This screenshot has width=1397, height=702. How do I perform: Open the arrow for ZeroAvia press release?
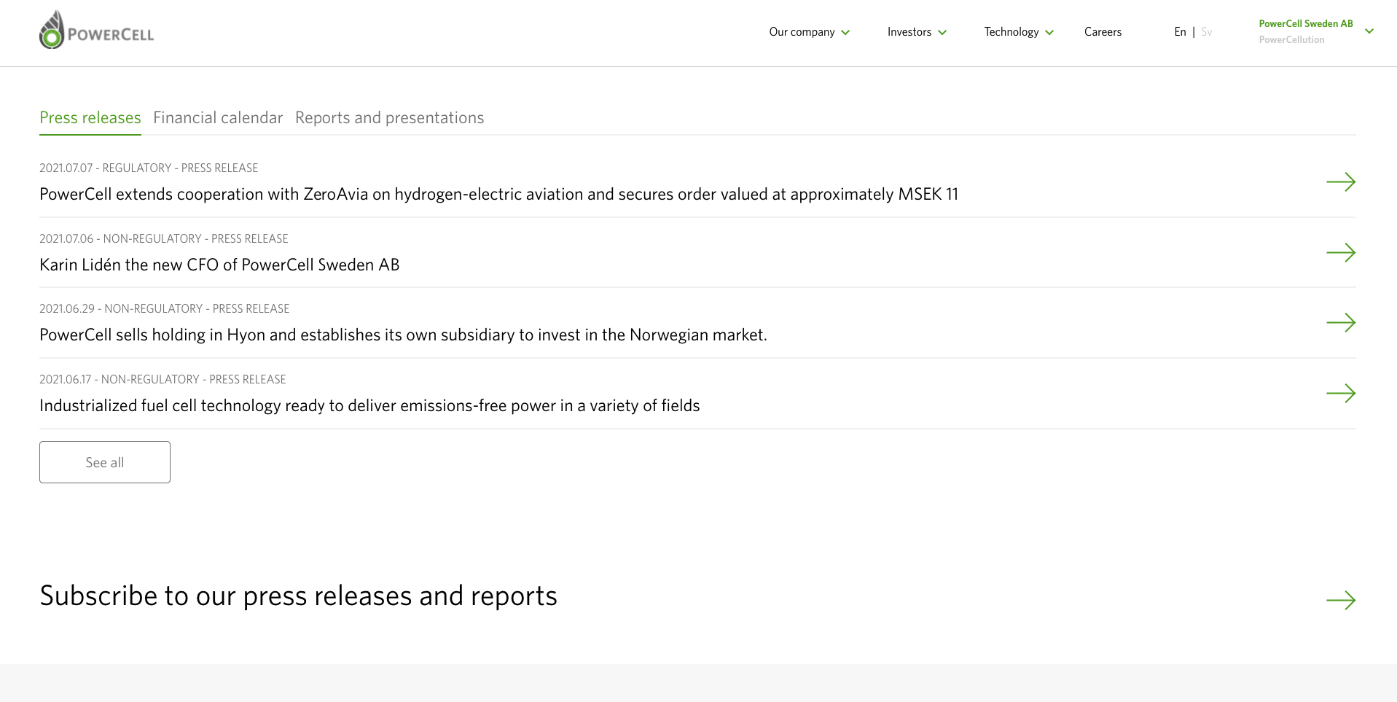point(1341,182)
